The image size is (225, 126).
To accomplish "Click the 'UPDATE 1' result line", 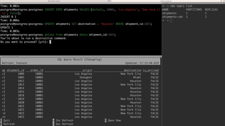I will 7,27.
